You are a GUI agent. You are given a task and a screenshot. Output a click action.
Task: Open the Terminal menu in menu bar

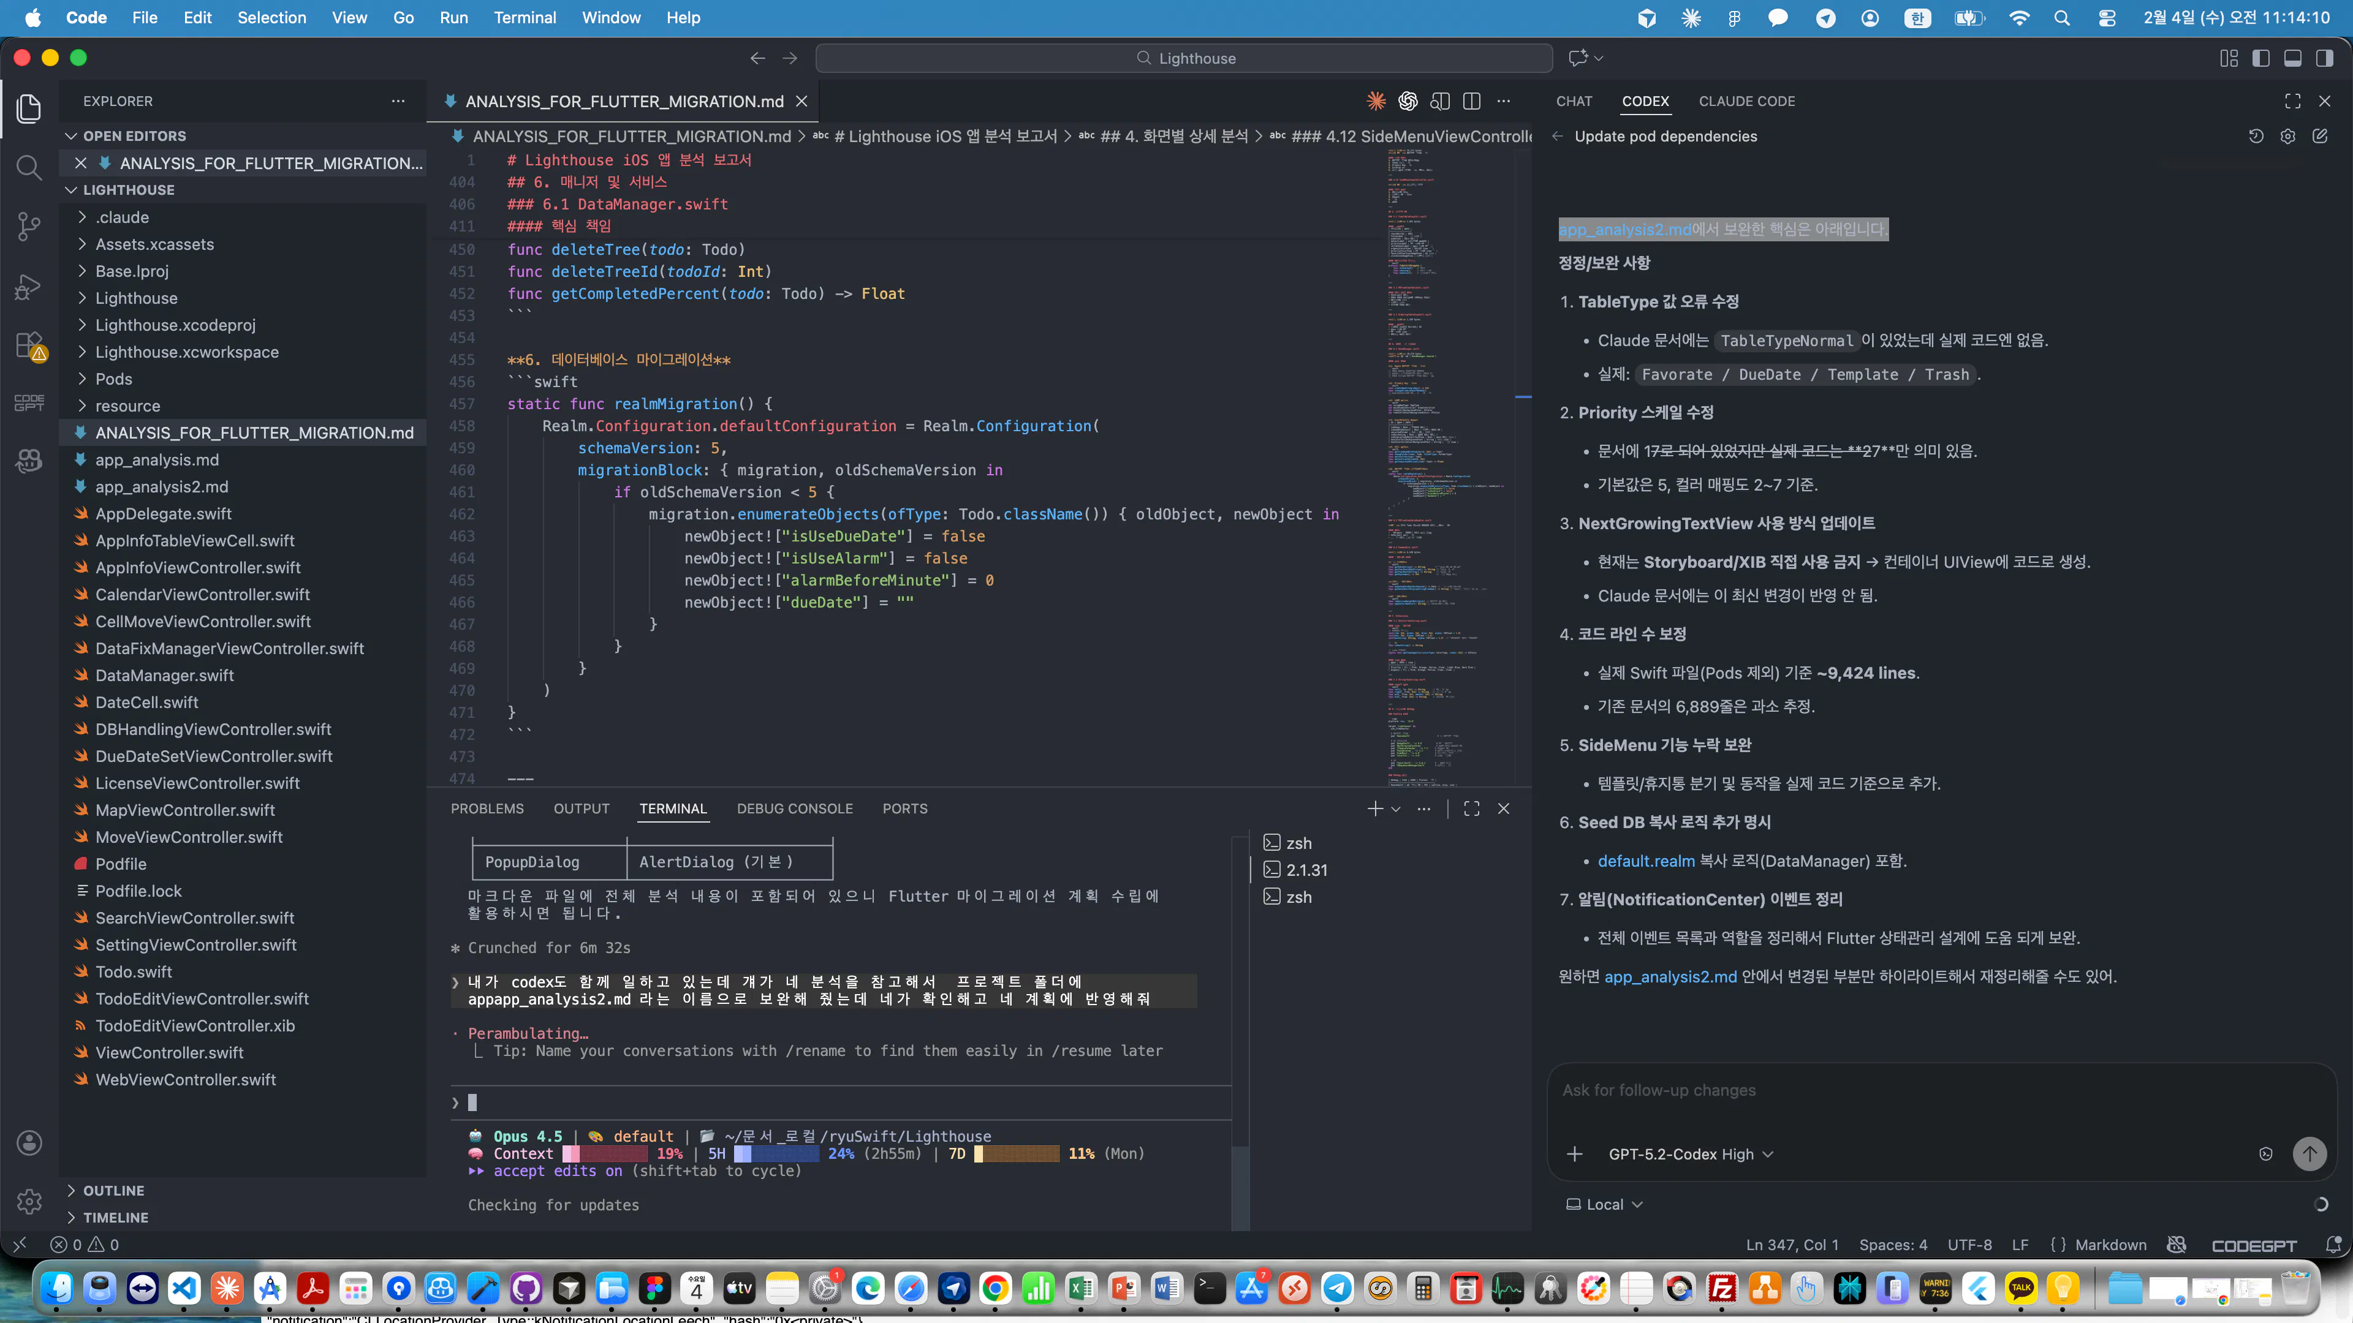(525, 17)
